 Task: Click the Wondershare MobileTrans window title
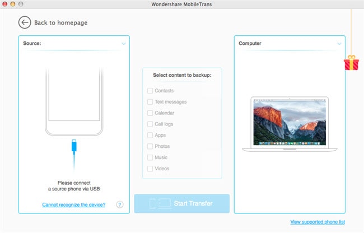pos(181,4)
